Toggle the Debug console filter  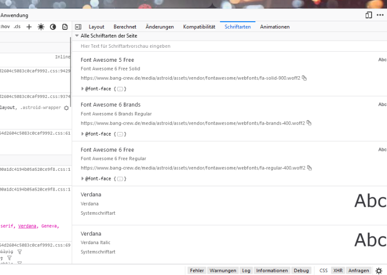pos(301,271)
